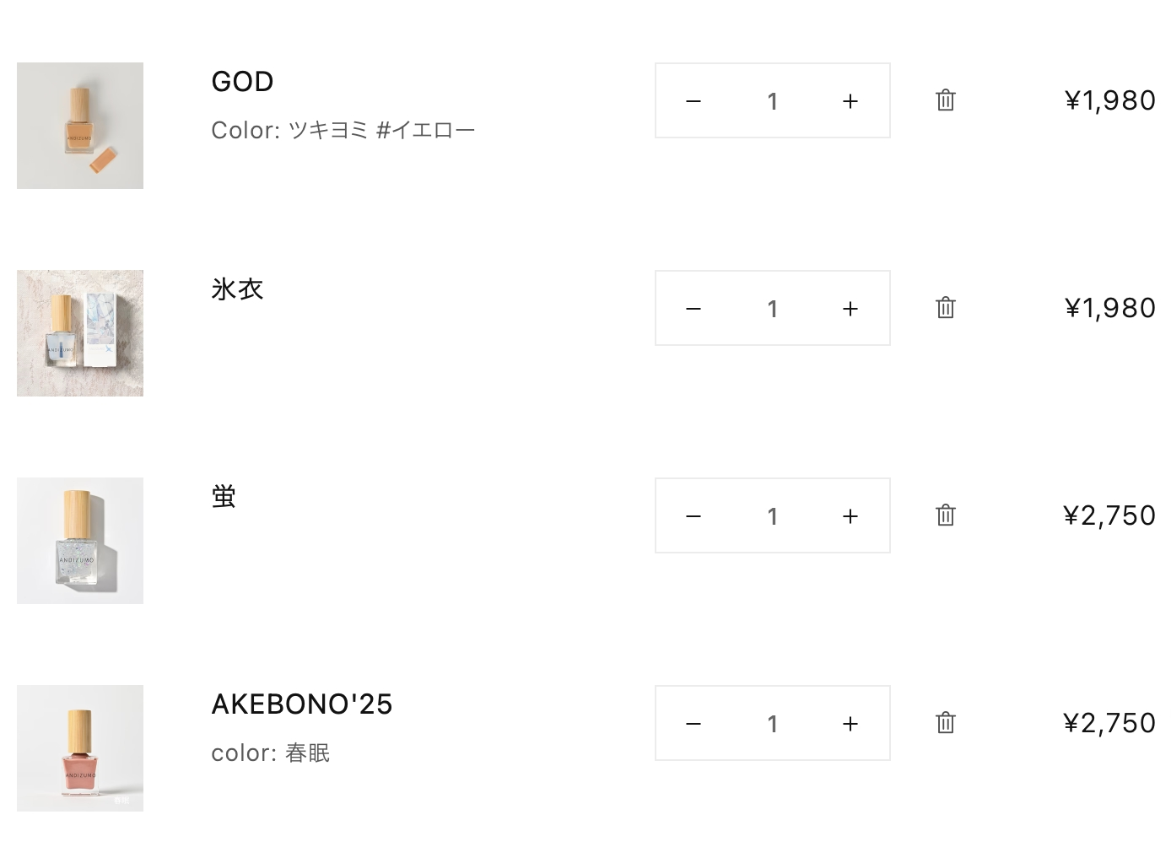Add one more 蛍 using plus

[x=850, y=516]
